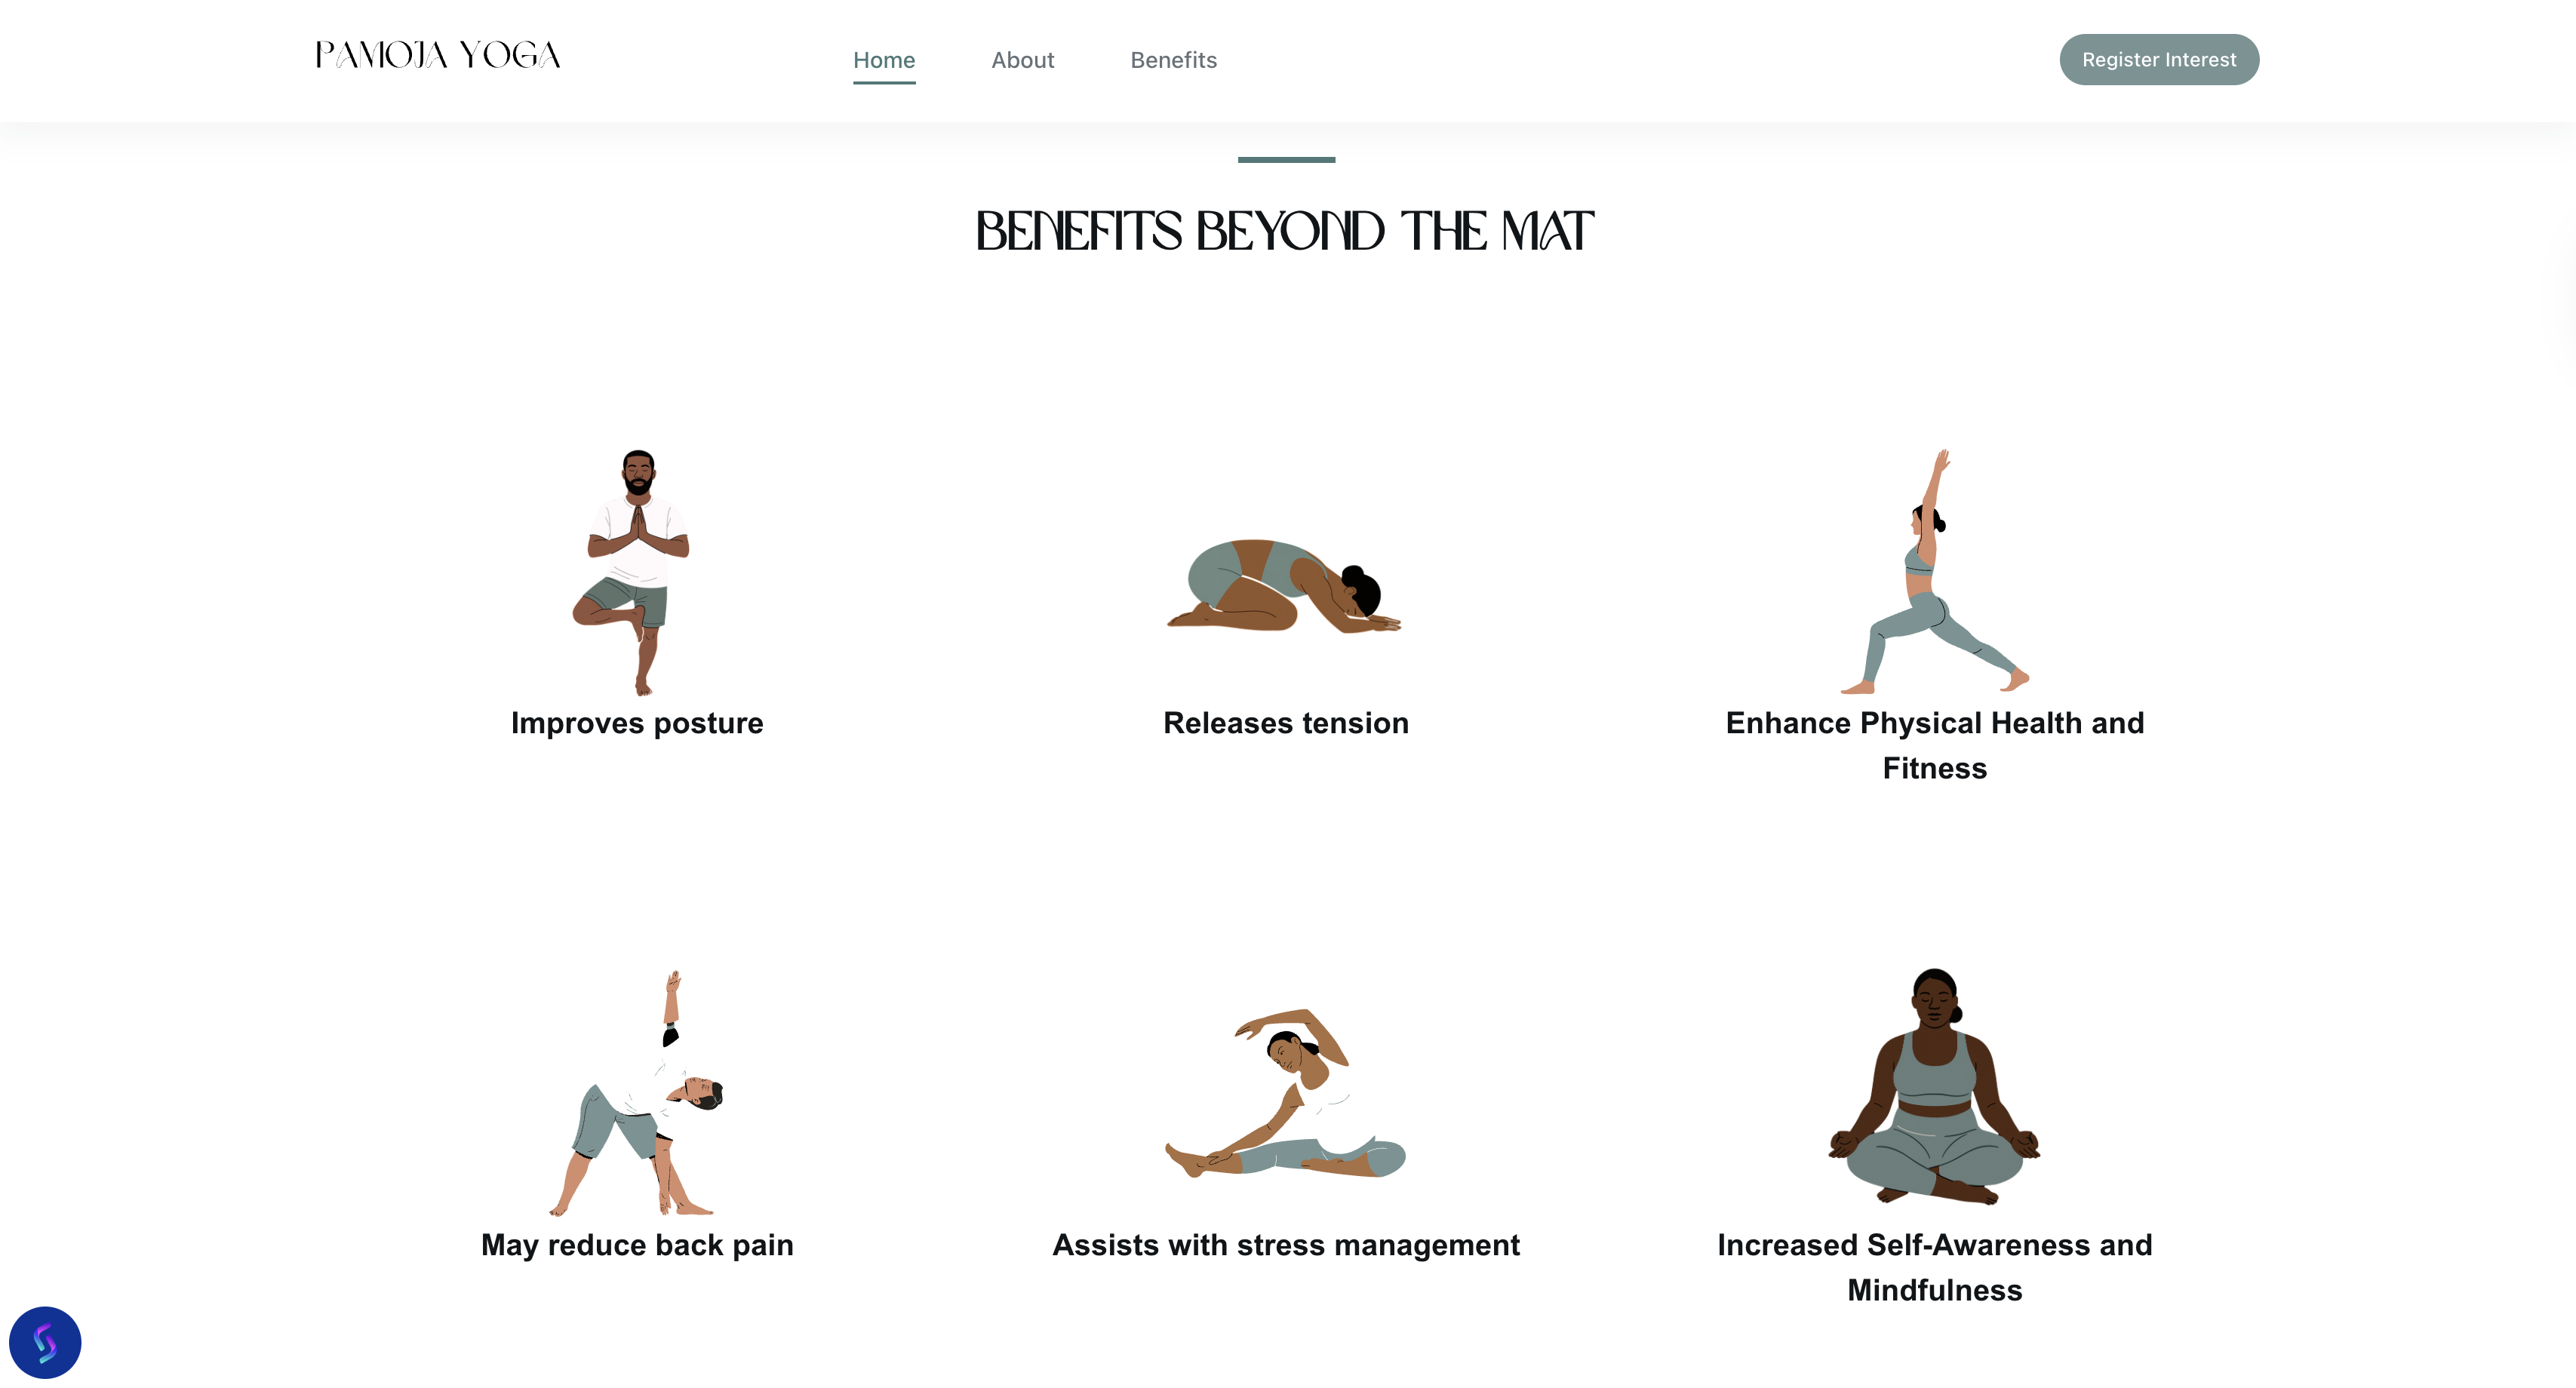Click May reduce back pain text
Screen dimensions: 2576x1388
tap(637, 1245)
